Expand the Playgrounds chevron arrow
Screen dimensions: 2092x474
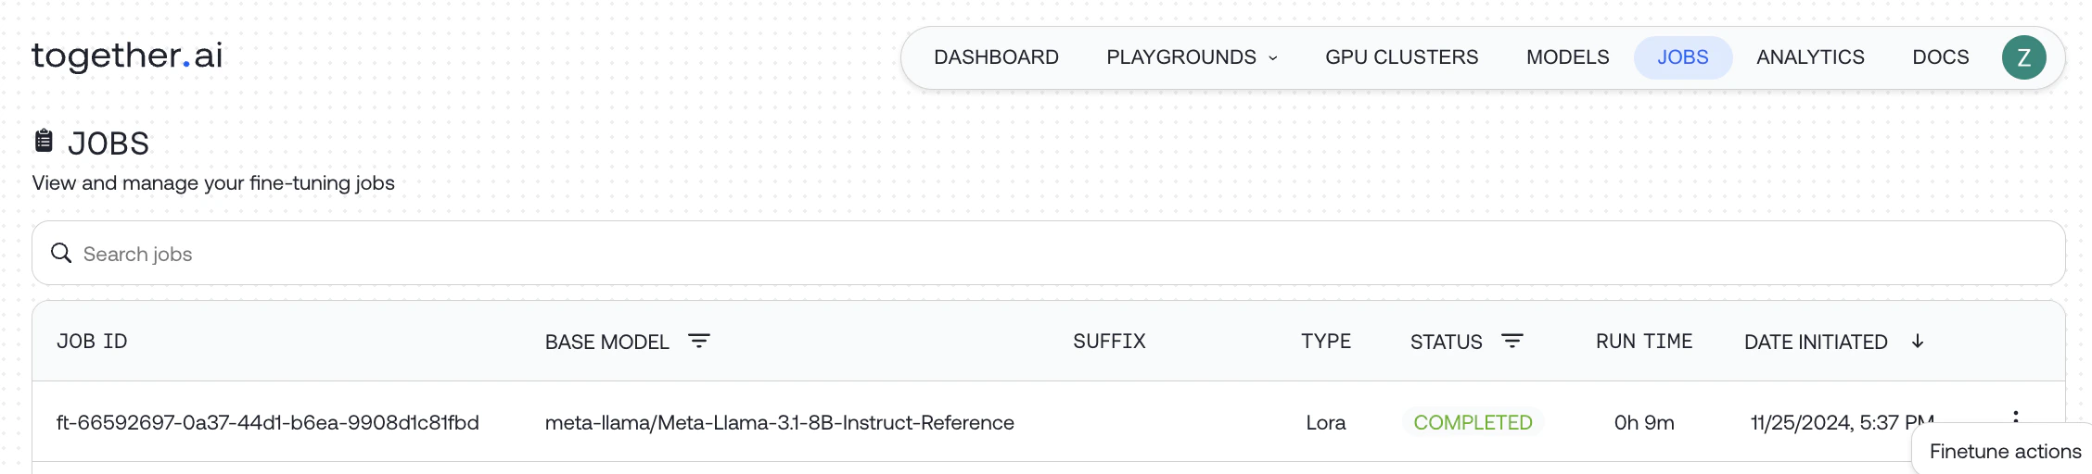pyautogui.click(x=1273, y=58)
